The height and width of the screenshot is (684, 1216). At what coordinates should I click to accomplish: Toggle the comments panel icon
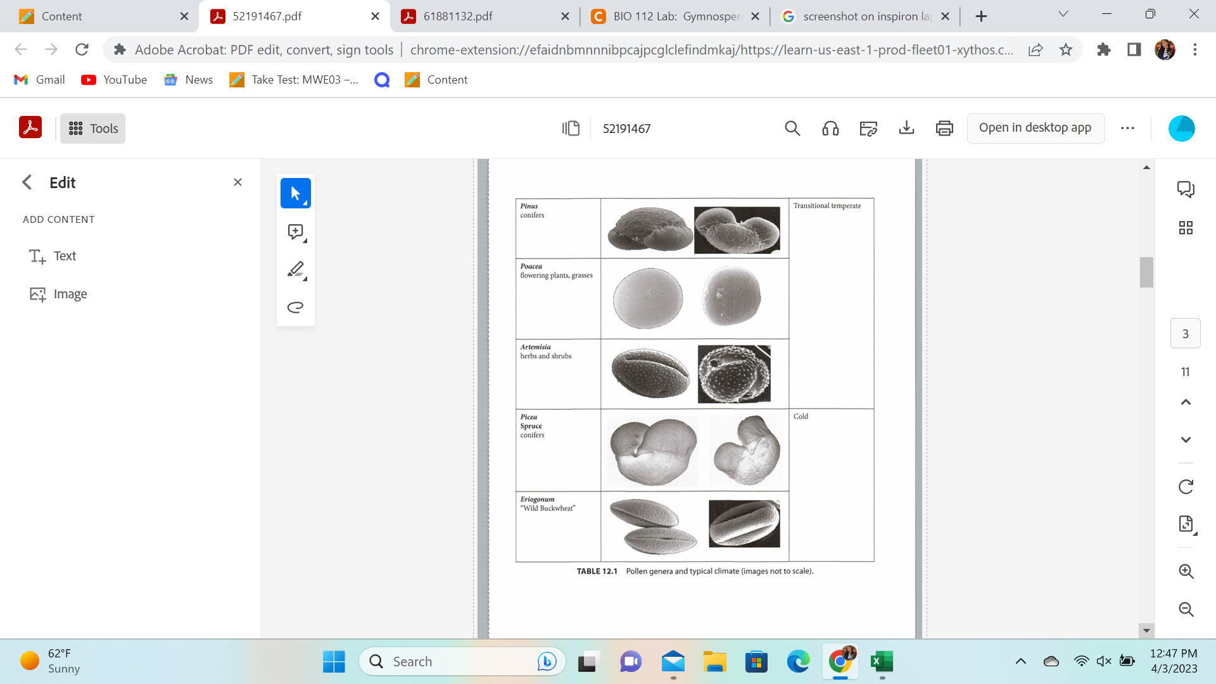point(1186,189)
